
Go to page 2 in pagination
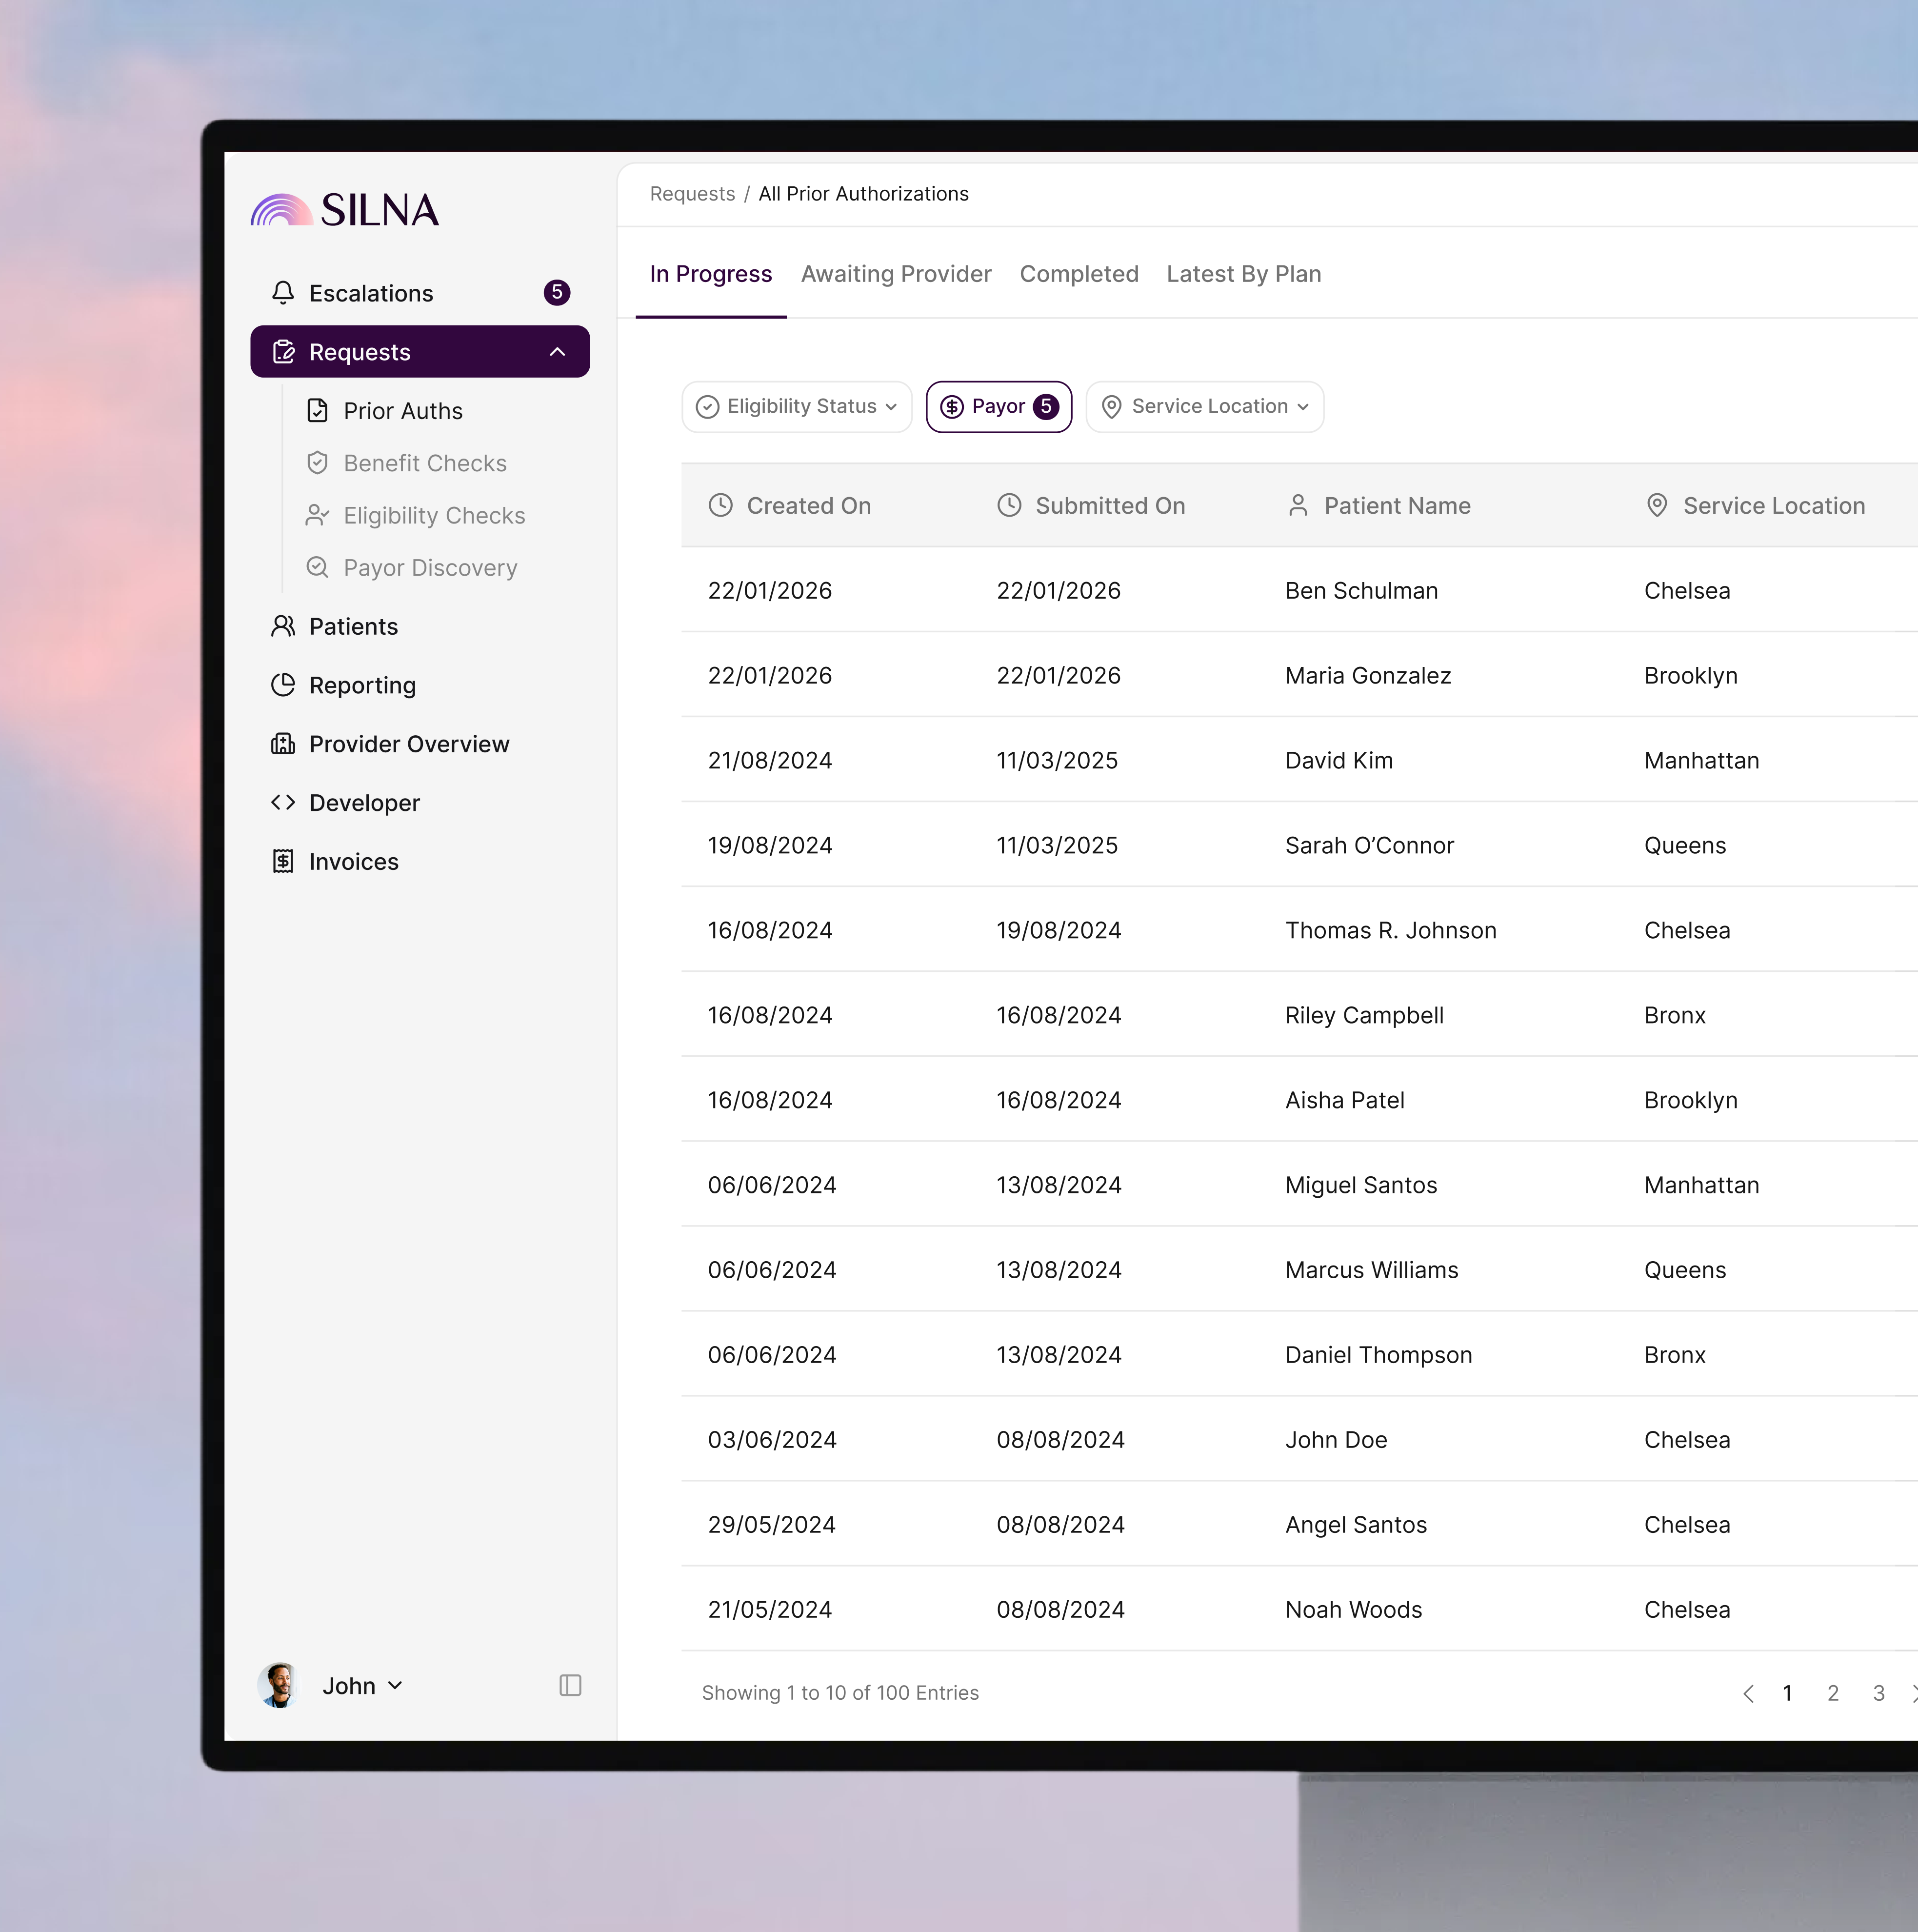pyautogui.click(x=1832, y=1693)
